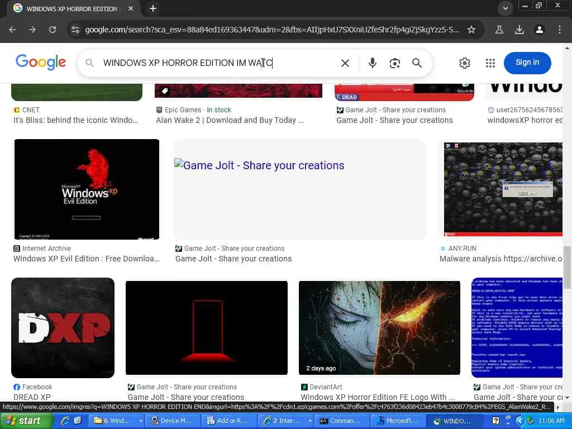Go forward to the next page
Image resolution: width=572 pixels, height=429 pixels.
pyautogui.click(x=32, y=30)
